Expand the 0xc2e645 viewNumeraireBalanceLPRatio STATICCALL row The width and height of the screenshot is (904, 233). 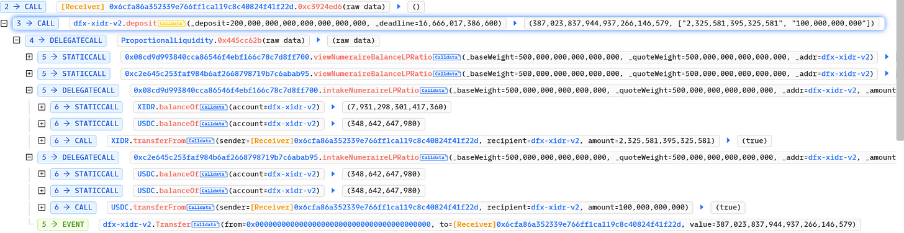(x=29, y=73)
